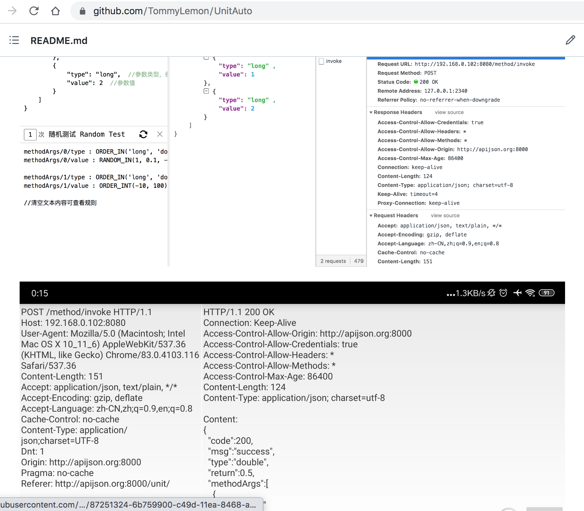The width and height of the screenshot is (584, 511).
Task: Click the Wi-Fi icon in the phone status bar
Action: tap(530, 293)
